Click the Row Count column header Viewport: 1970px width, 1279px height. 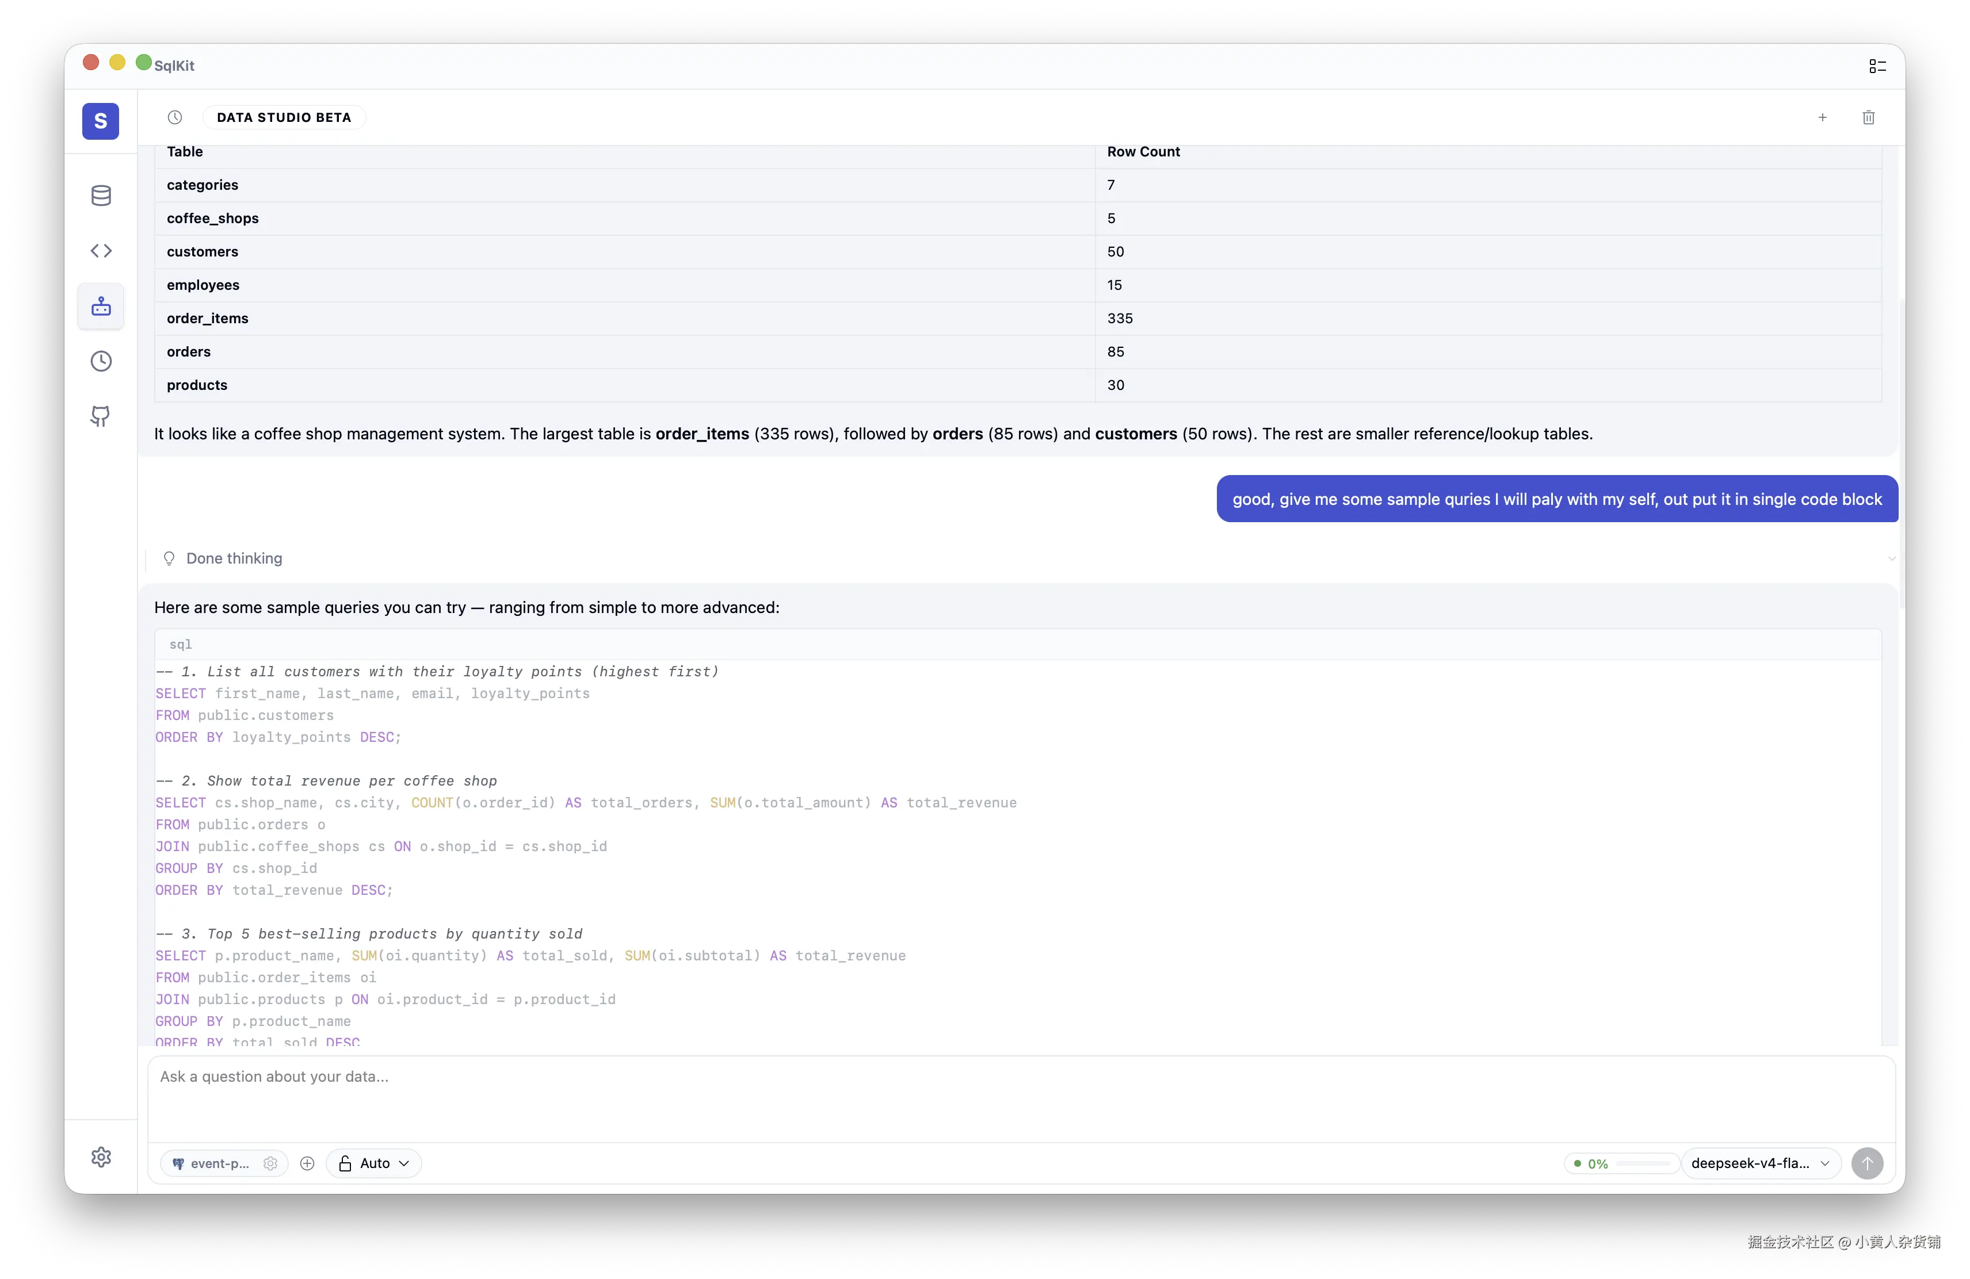[x=1143, y=151]
